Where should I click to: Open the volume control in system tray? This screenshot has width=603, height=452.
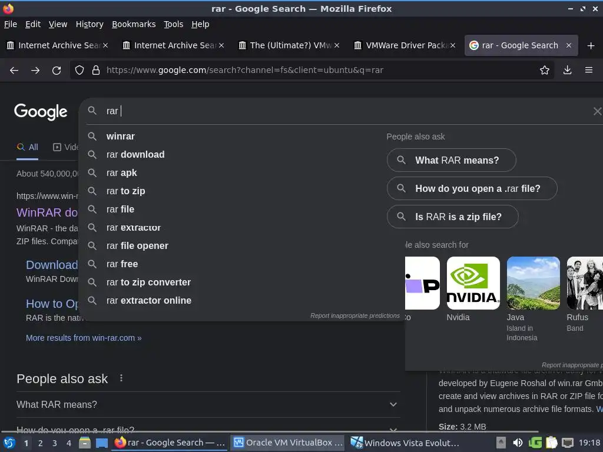(x=518, y=443)
